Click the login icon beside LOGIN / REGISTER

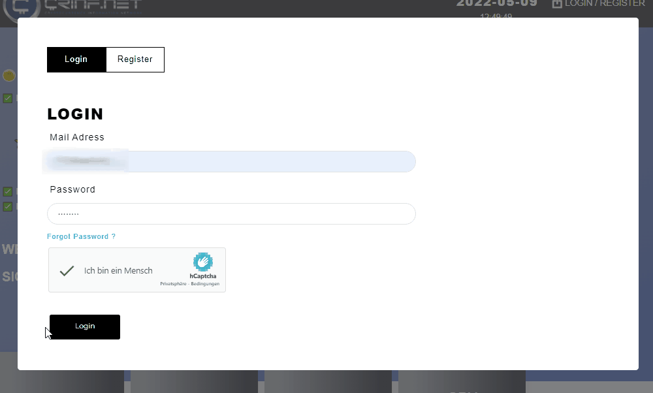pyautogui.click(x=557, y=4)
